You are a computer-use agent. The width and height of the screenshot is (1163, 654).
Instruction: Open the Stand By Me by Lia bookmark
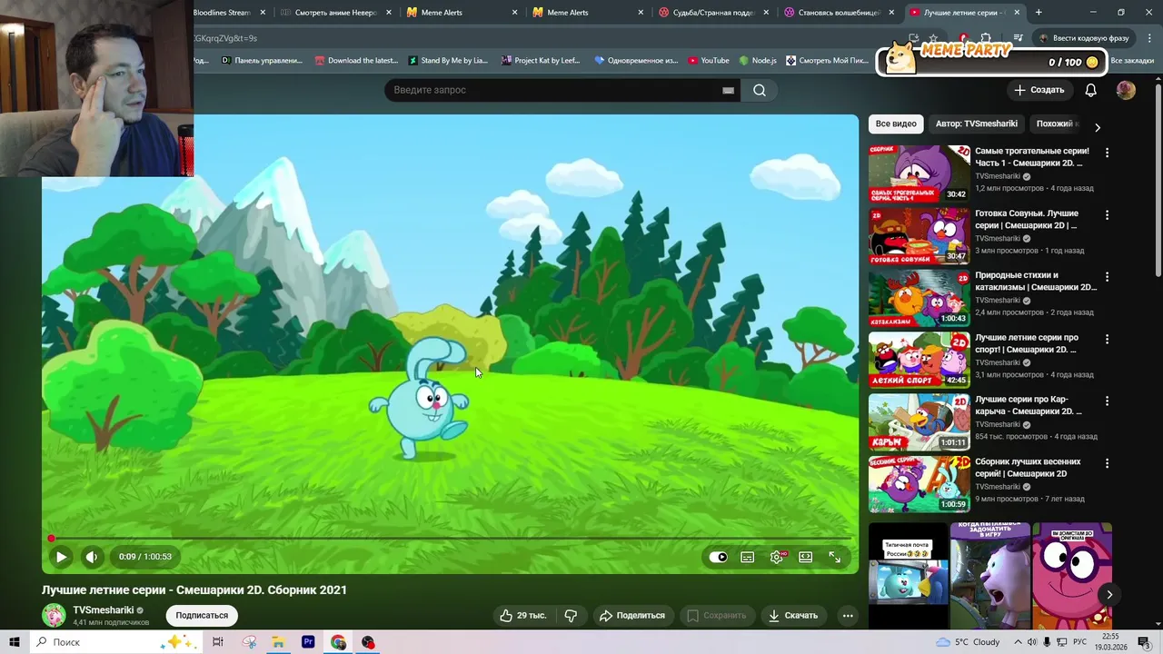click(447, 61)
